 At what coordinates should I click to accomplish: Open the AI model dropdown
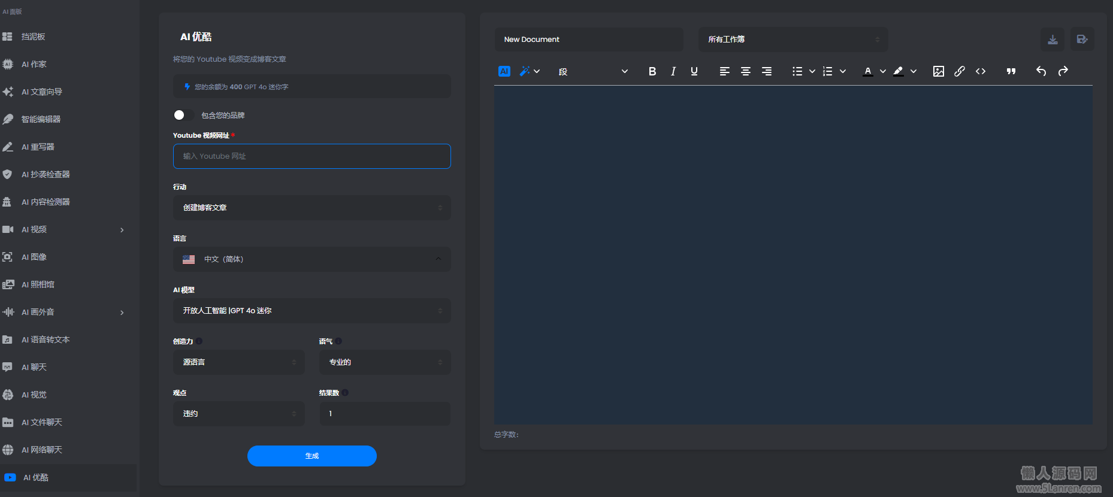(x=311, y=311)
